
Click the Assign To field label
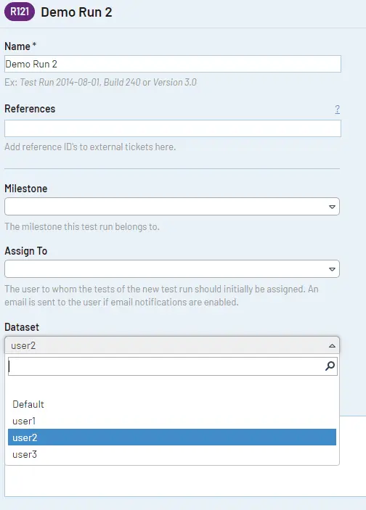(26, 251)
